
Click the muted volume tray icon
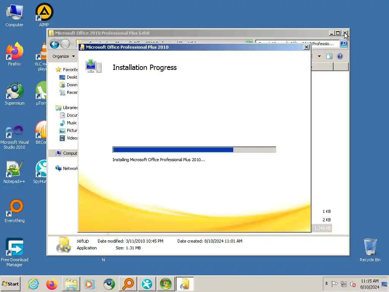coord(353,284)
